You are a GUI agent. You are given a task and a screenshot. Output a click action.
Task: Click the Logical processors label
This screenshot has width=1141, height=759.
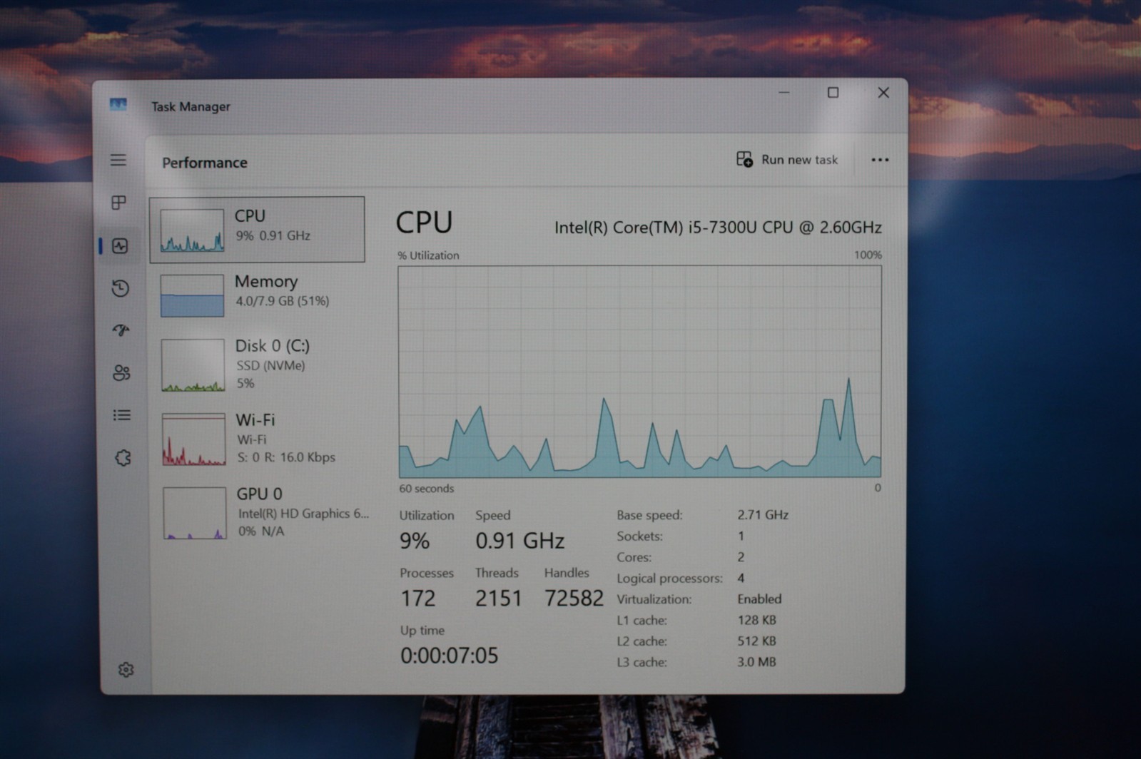click(669, 579)
